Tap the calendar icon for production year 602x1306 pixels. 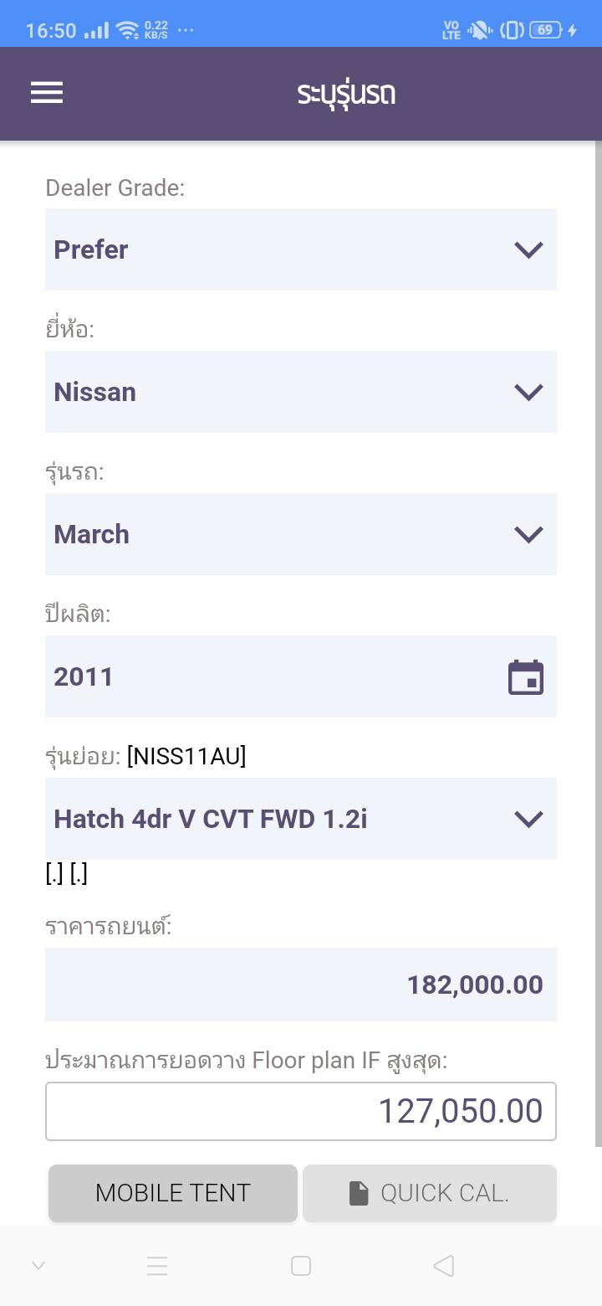pos(526,677)
